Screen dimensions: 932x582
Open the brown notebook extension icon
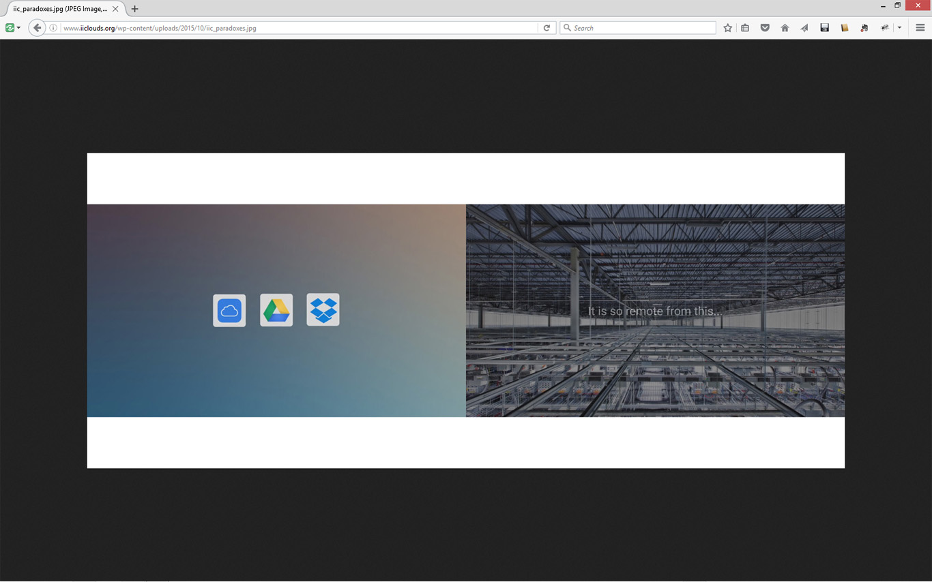(844, 28)
